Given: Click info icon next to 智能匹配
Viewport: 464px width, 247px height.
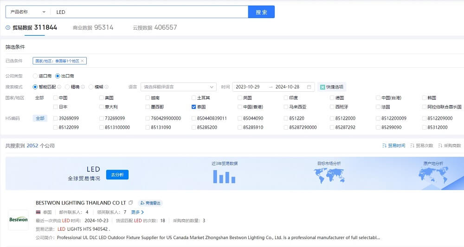Looking at the screenshot, I should [x=59, y=87].
